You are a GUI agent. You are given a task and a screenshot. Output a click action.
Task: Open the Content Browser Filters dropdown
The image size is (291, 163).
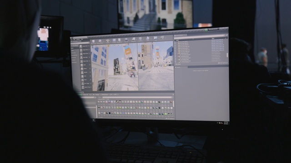[x=100, y=97]
